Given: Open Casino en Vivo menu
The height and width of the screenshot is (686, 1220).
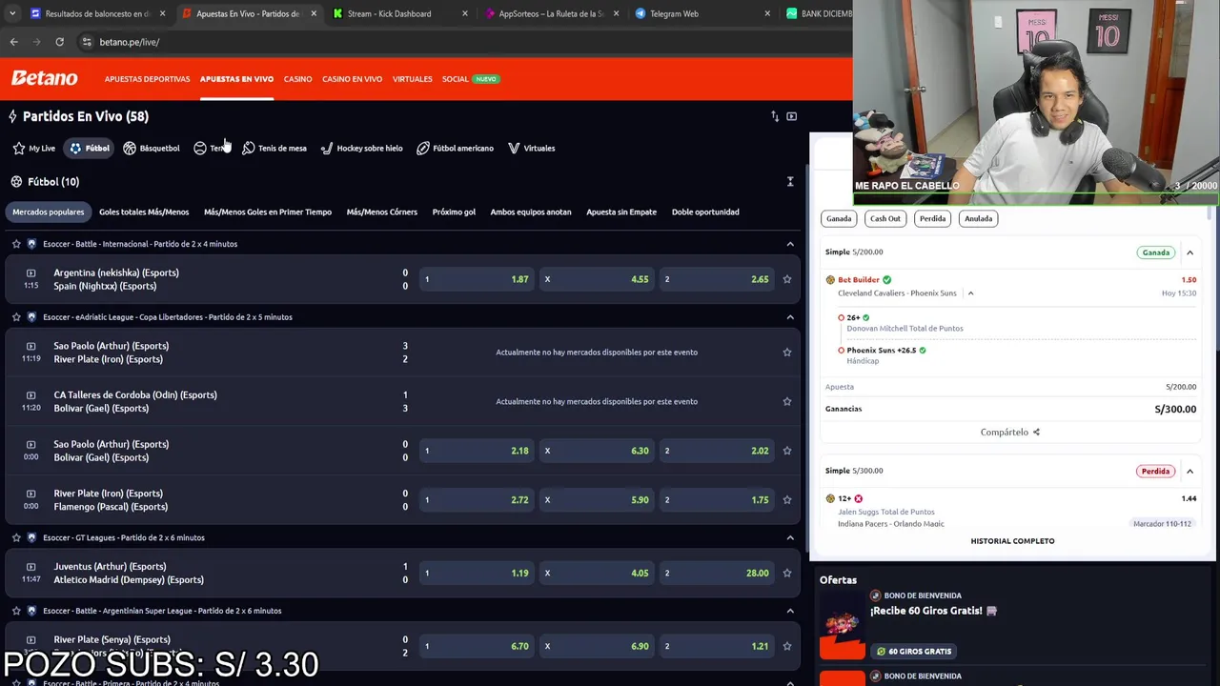Looking at the screenshot, I should (352, 79).
